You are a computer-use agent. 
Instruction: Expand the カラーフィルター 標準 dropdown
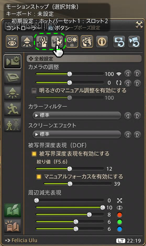(77, 116)
